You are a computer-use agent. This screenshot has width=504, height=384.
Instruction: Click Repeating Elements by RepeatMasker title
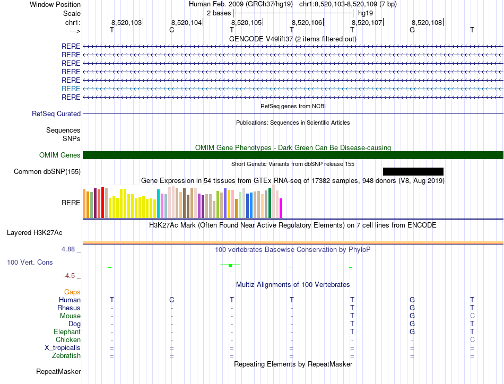coord(293,364)
